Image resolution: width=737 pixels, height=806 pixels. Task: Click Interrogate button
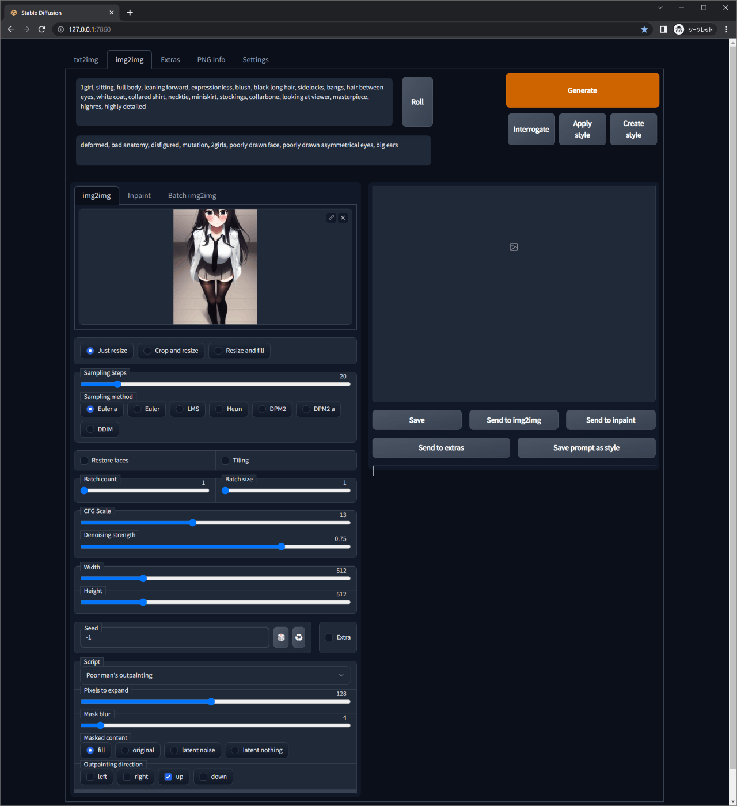coord(531,130)
